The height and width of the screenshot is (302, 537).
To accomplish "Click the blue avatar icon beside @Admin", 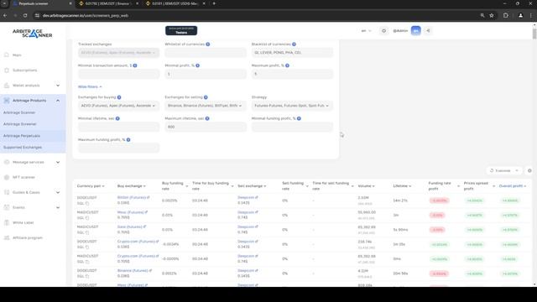I will (416, 31).
